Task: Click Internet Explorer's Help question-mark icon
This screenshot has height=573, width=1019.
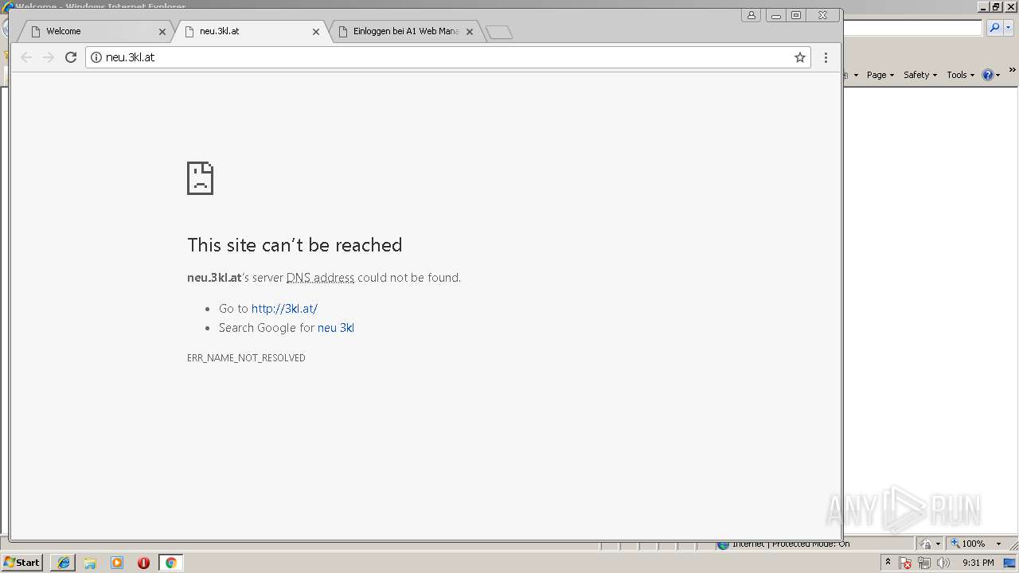Action: click(x=987, y=75)
